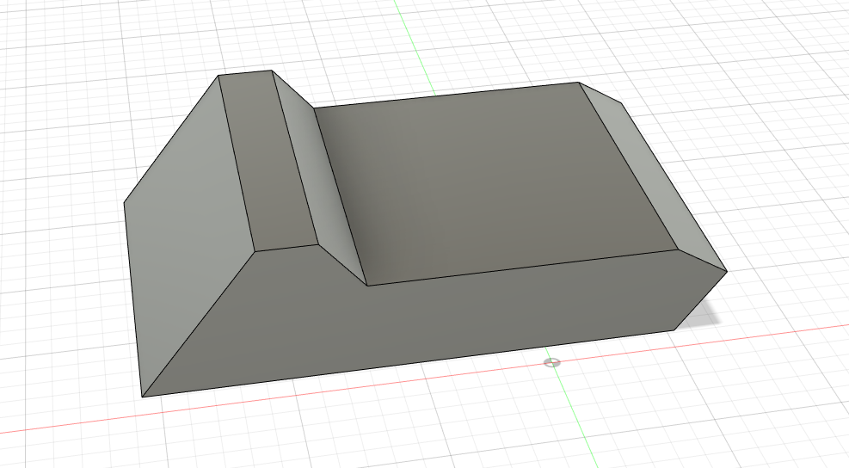Select the large flat top face of the body
This screenshot has height=468, width=849.
tap(498, 184)
